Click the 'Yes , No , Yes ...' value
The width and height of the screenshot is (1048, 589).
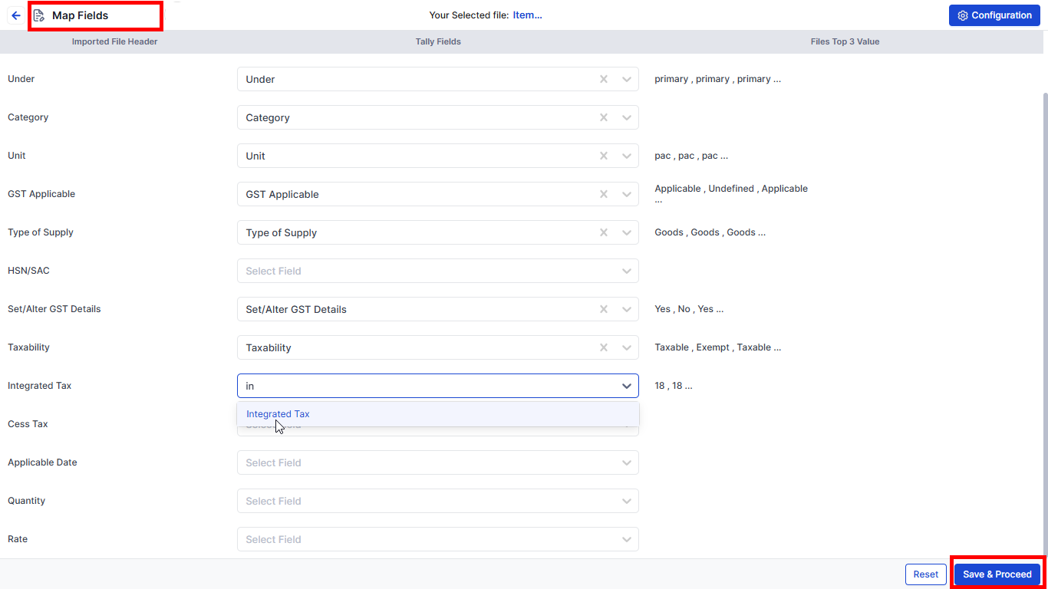pos(689,309)
